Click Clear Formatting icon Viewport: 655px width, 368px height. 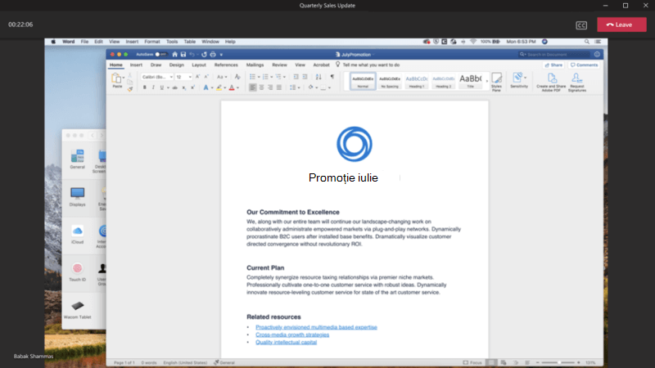point(237,77)
